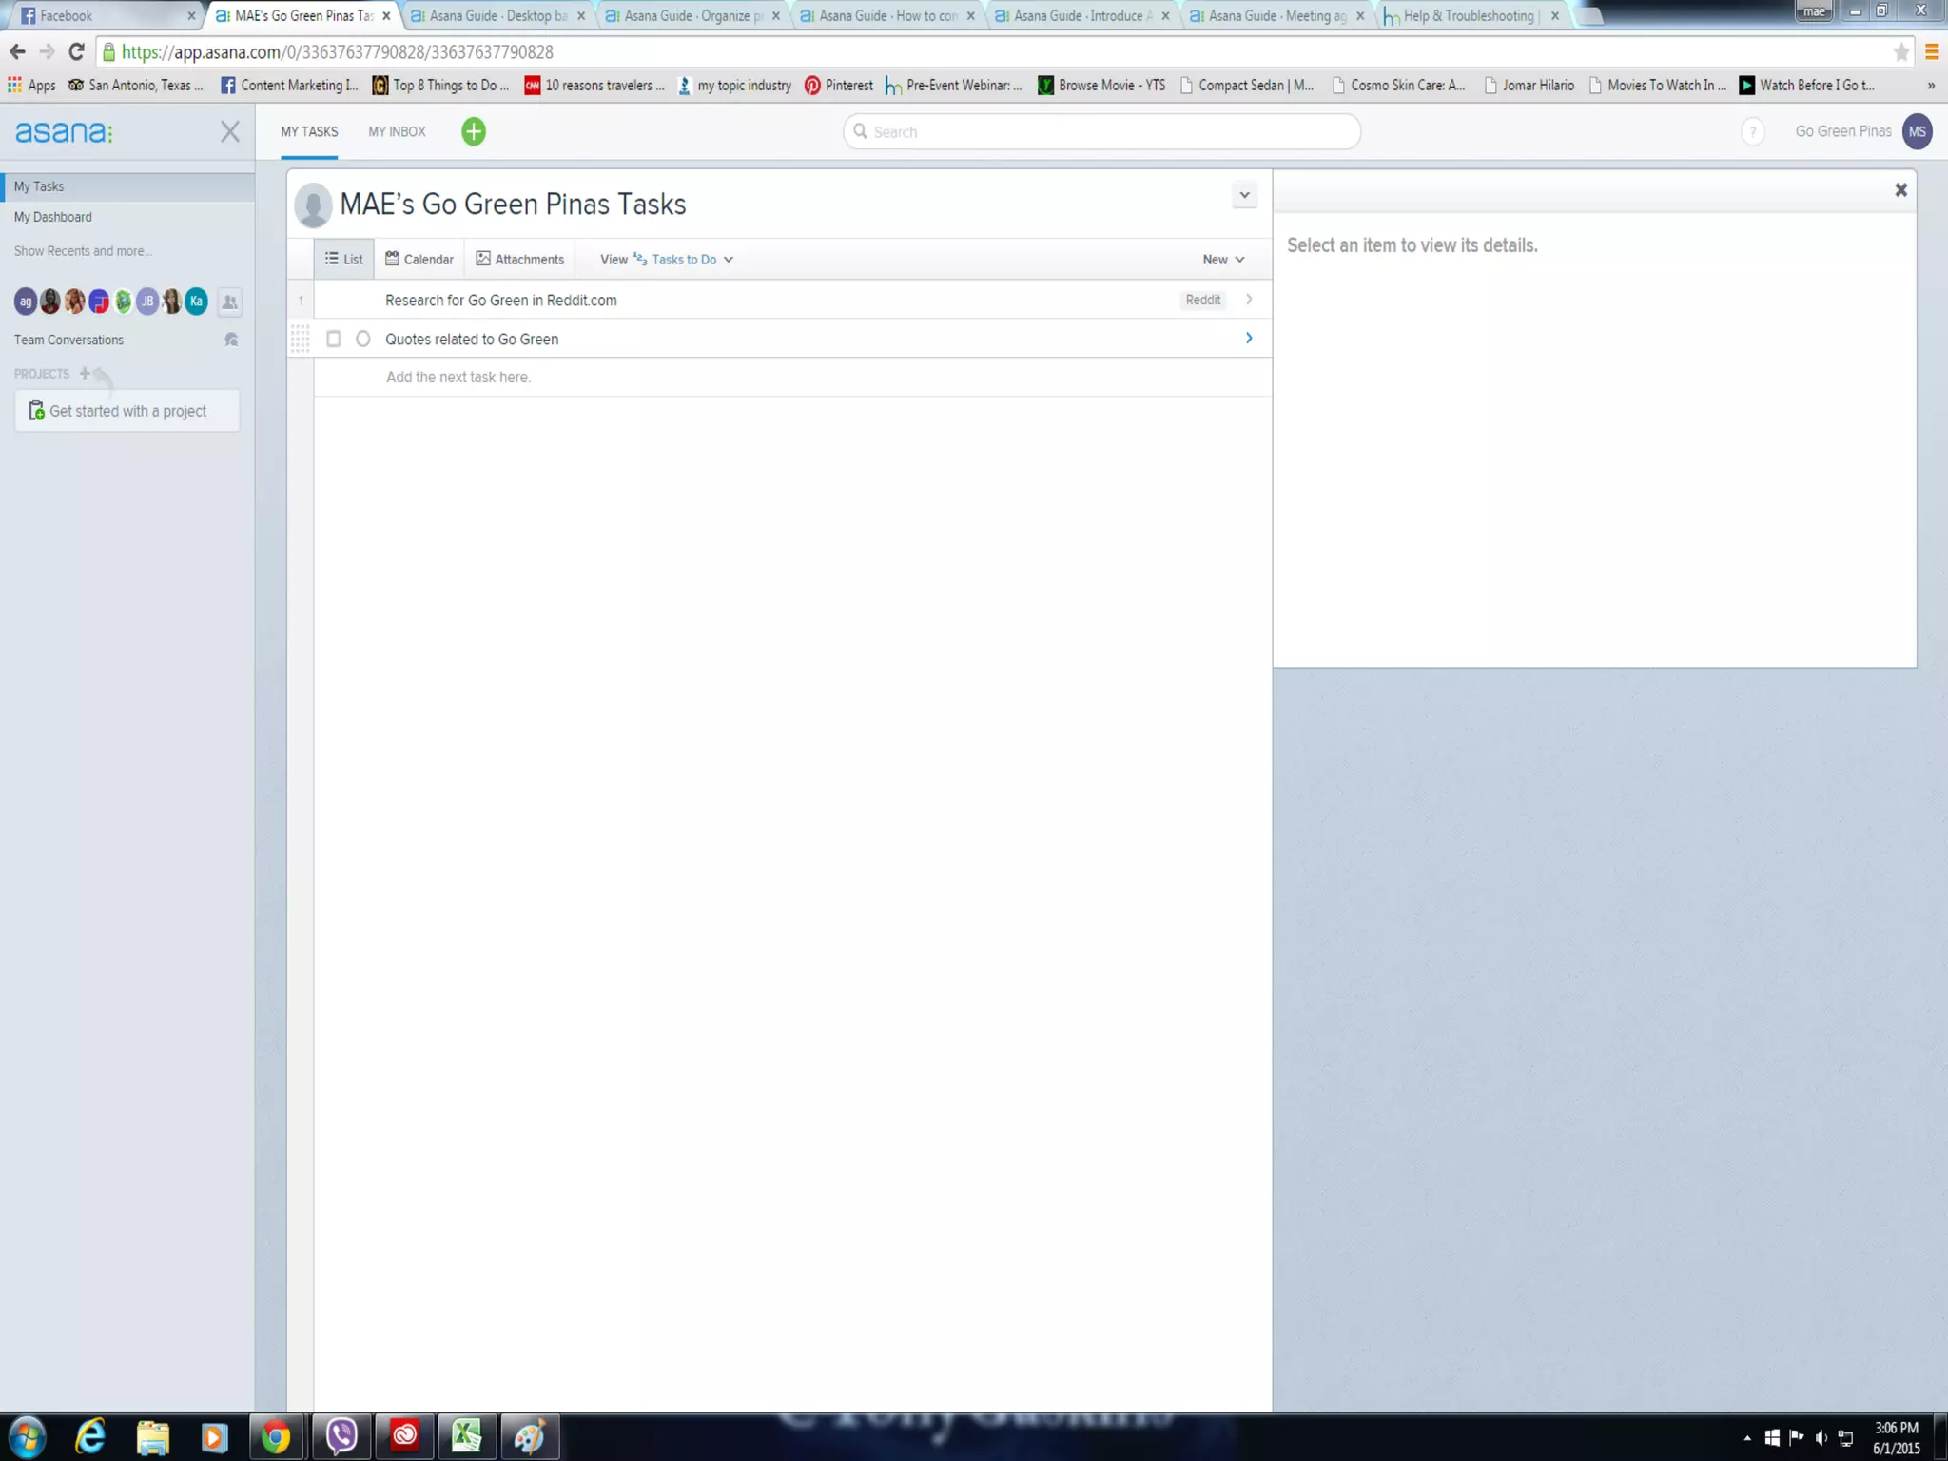Viewport: 1948px width, 1461px height.
Task: Open Viber from the taskbar
Action: pyautogui.click(x=341, y=1436)
